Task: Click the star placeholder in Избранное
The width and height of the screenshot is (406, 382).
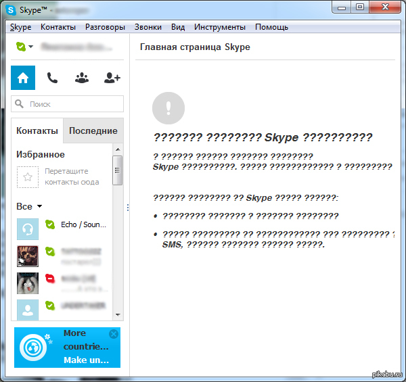Action: (x=28, y=177)
